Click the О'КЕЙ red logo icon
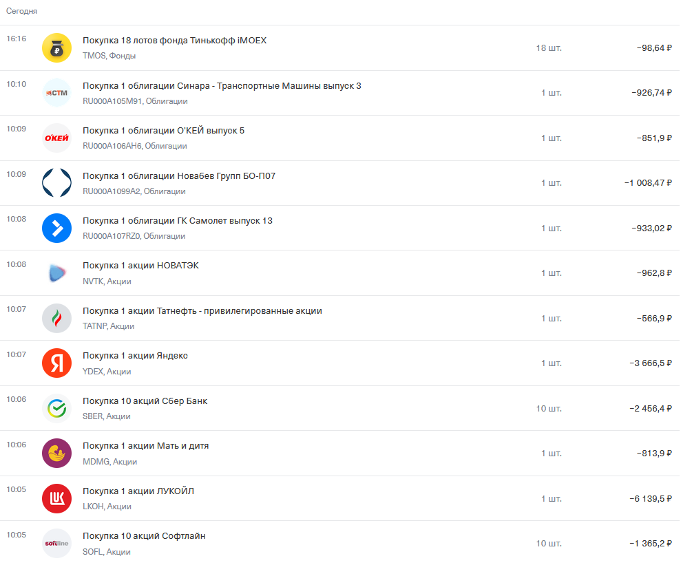Screen dimensions: 692x565 [x=56, y=138]
